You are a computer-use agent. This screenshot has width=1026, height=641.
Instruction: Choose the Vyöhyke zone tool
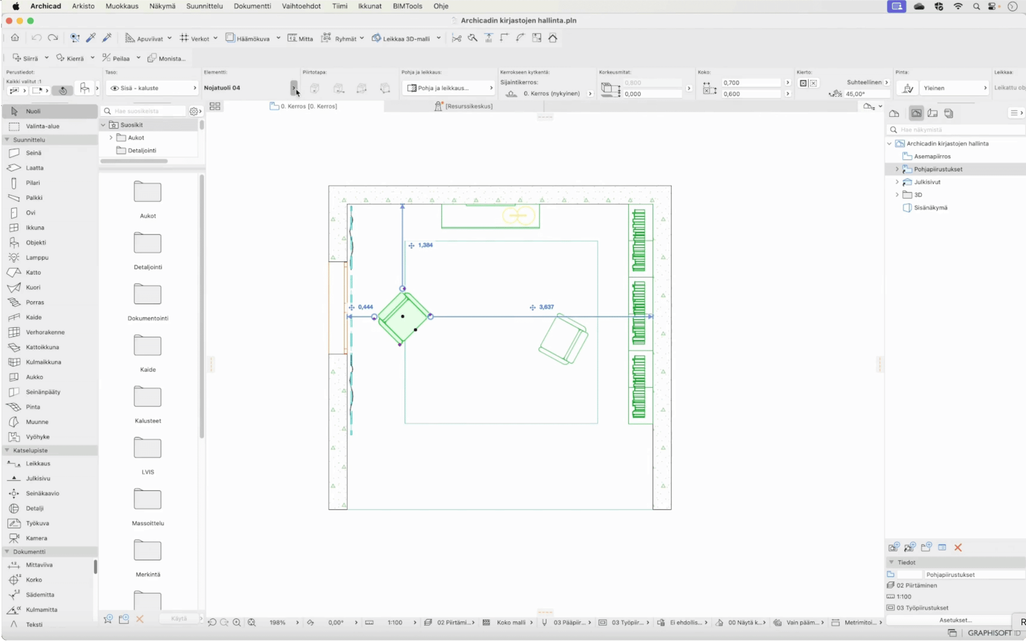point(50,436)
